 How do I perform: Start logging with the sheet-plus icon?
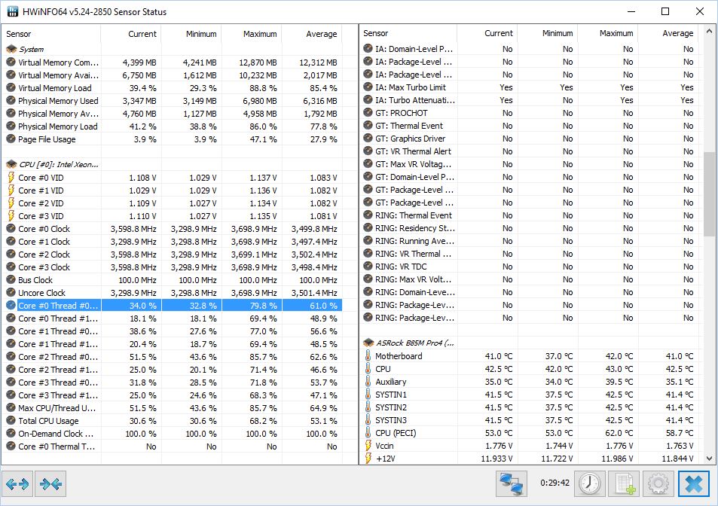[624, 483]
